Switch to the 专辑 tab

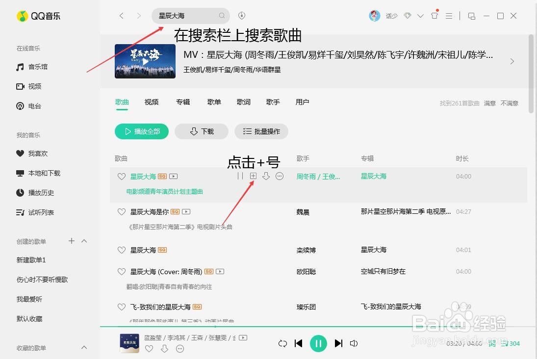pos(183,102)
